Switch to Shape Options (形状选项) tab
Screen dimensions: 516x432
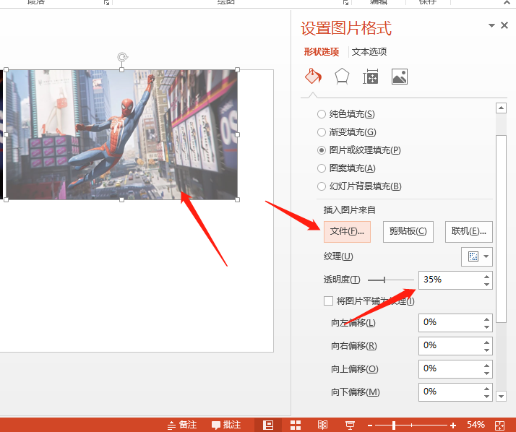[x=321, y=52]
